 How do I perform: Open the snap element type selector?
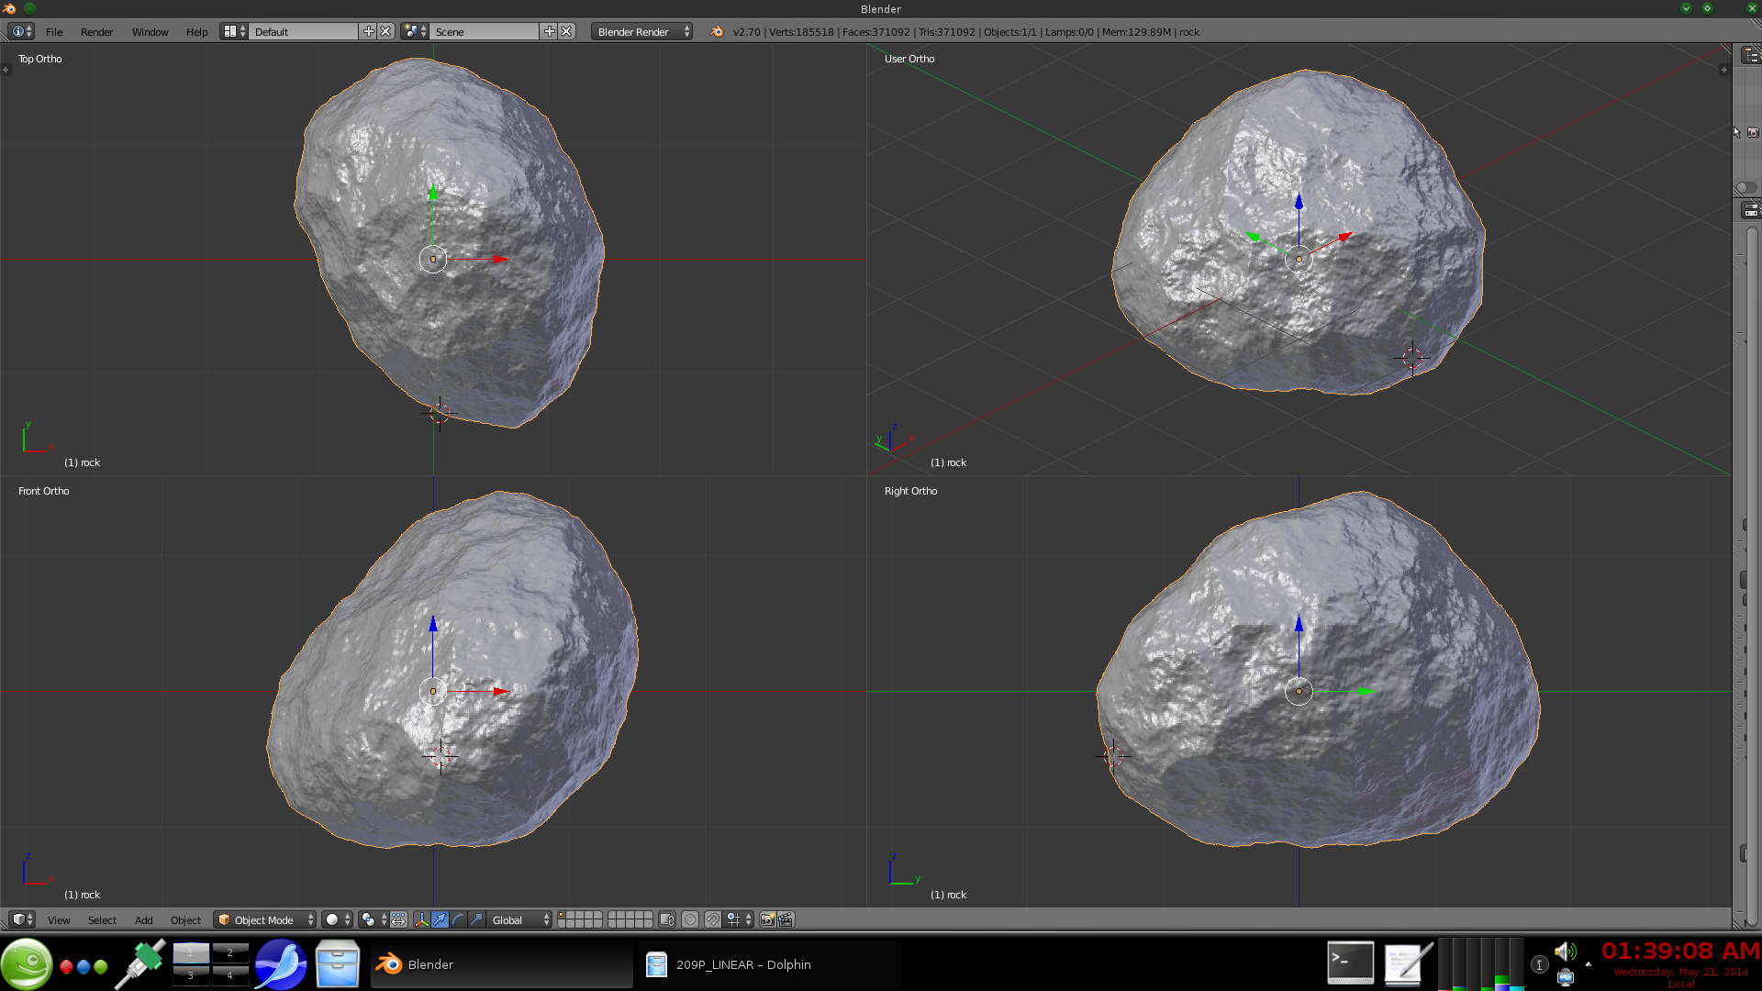(x=739, y=919)
